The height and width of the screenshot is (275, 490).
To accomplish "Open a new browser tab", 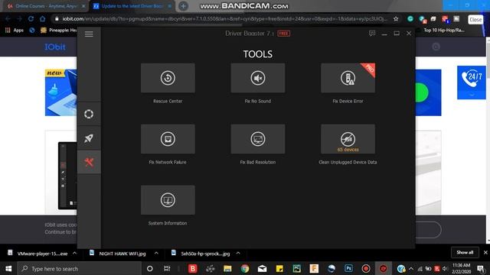I will pyautogui.click(x=184, y=6).
